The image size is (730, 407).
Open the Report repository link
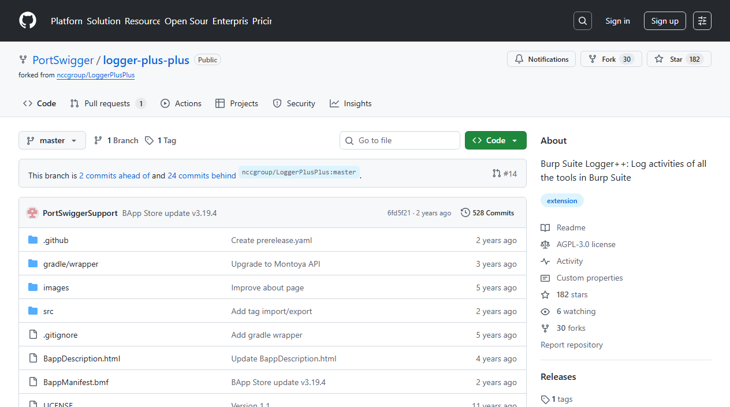572,345
